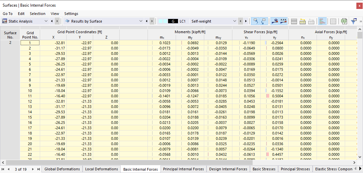Select mx value -0.1401 in row 11

pyautogui.click(x=162, y=96)
